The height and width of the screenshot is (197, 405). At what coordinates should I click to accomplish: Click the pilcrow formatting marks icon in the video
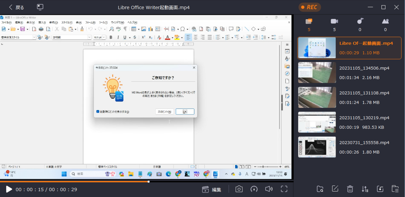(x=125, y=29)
